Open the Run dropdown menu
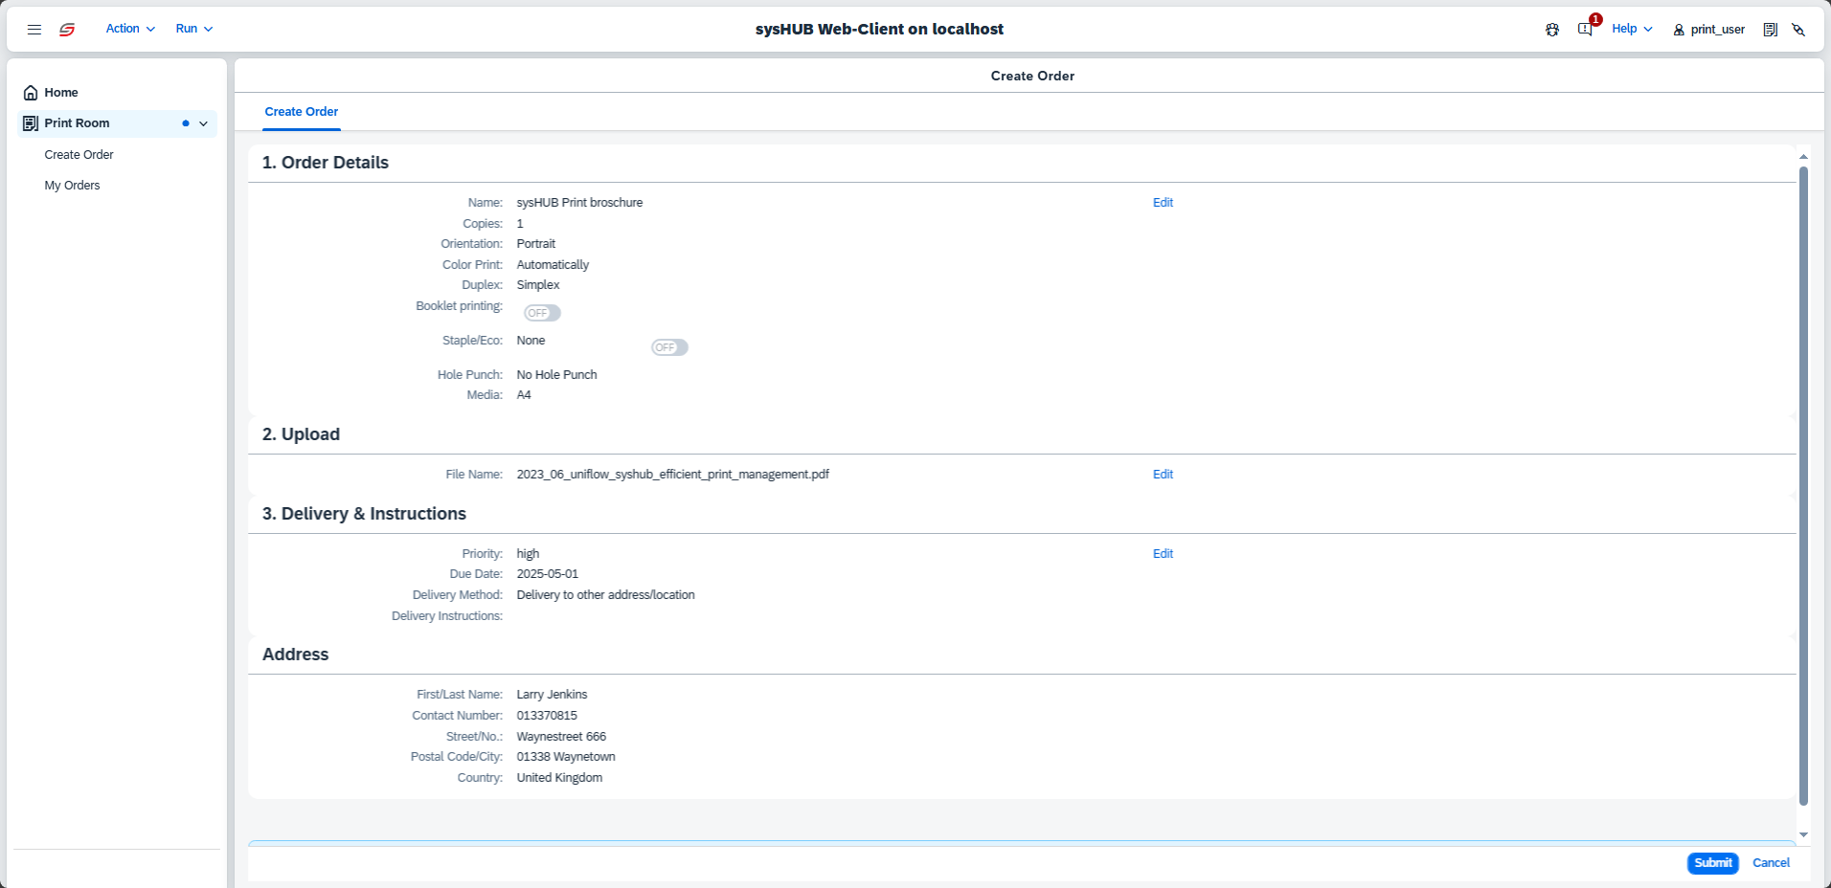Screen dimensions: 1831x888 [193, 29]
